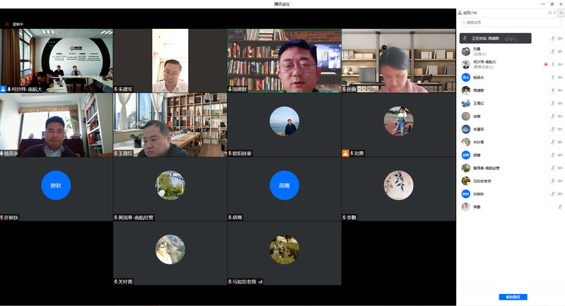
Task: Toggle microphone for 刘勇 in member list
Action: (552, 51)
